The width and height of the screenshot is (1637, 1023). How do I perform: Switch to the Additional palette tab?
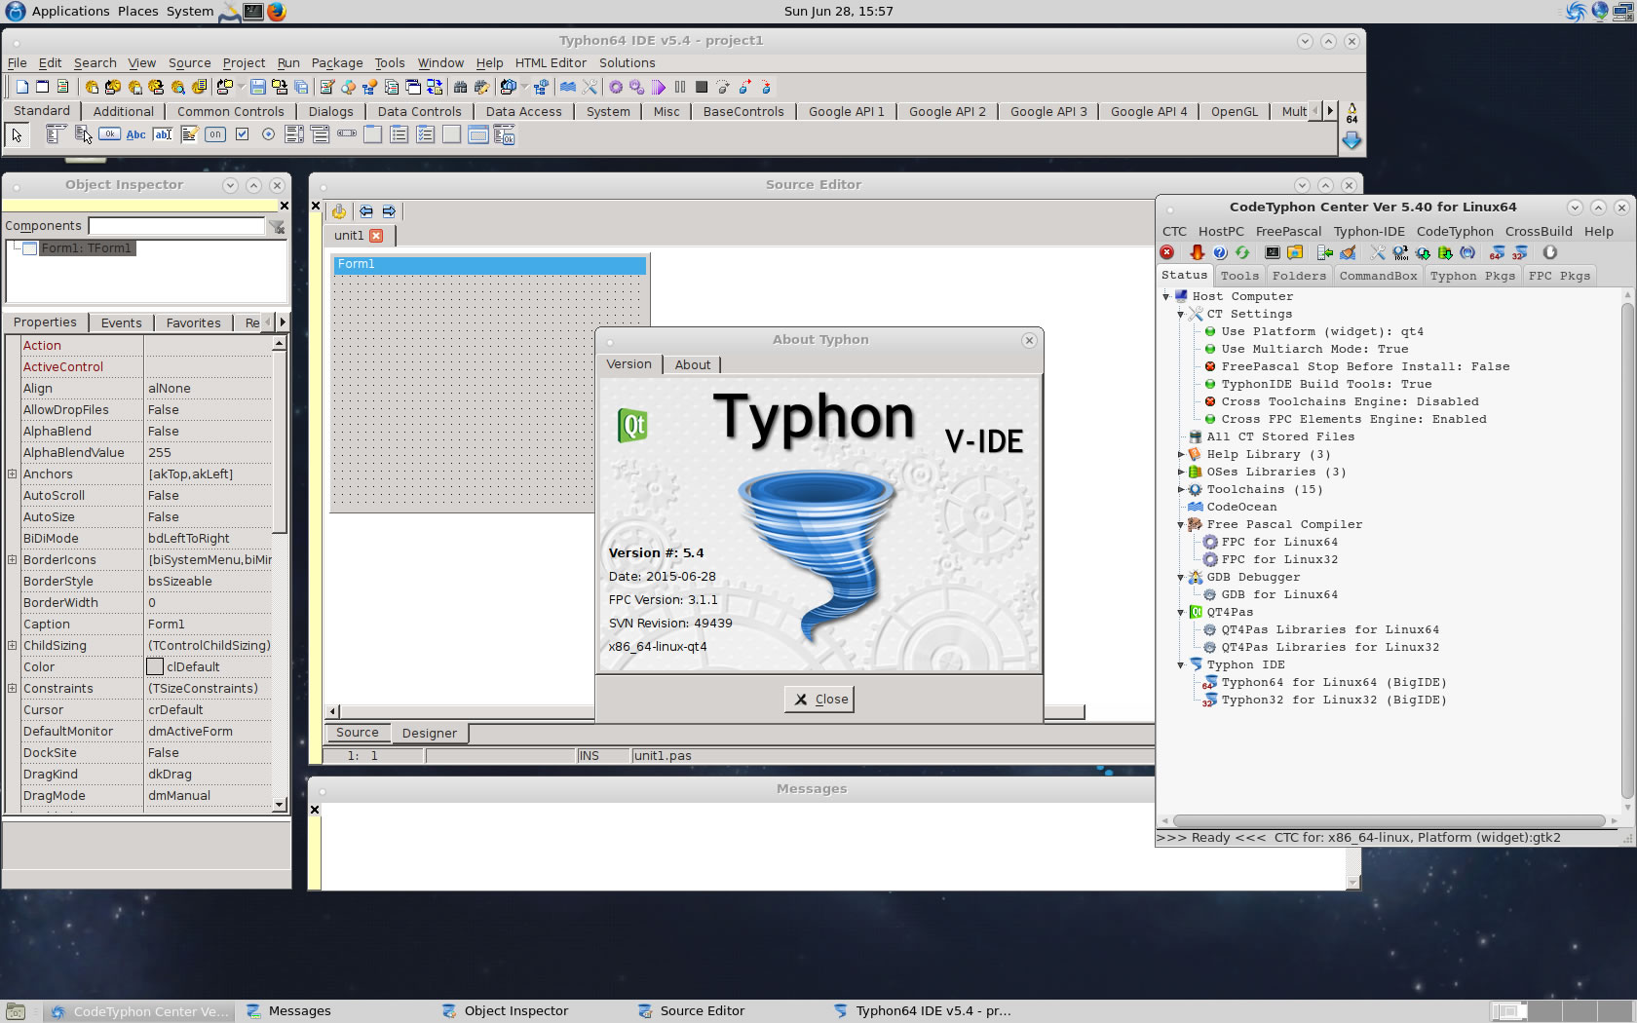(124, 112)
